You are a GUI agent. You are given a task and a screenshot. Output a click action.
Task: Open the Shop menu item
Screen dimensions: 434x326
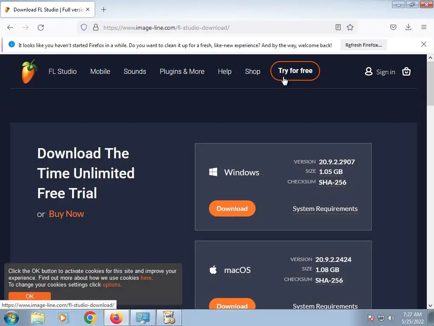tap(253, 71)
